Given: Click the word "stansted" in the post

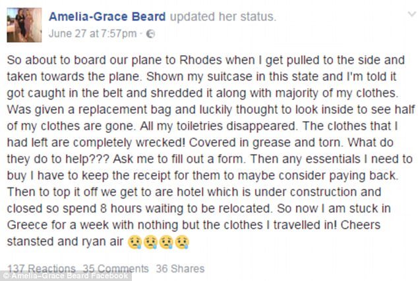Looking at the screenshot, I should tap(33, 242).
